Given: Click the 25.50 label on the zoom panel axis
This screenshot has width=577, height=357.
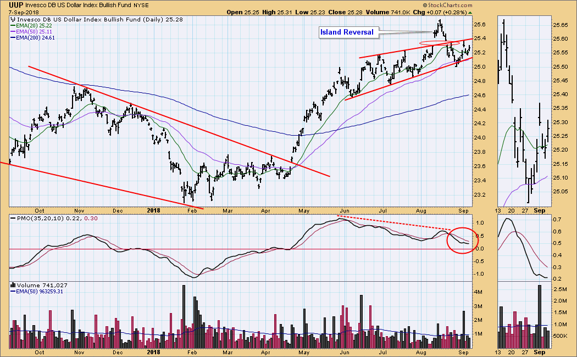Looking at the screenshot, I should tap(561, 67).
